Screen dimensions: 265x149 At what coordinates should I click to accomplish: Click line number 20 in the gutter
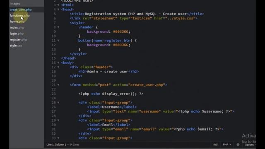(53, 80)
